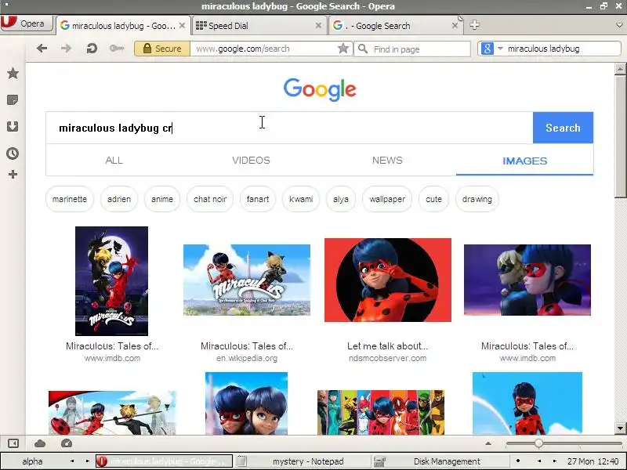Open the rainbow character lineup thumbnail
This screenshot has width=627, height=470.
click(x=381, y=412)
